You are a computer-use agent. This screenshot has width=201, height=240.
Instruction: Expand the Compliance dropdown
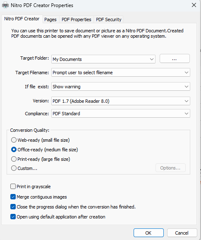point(121,114)
